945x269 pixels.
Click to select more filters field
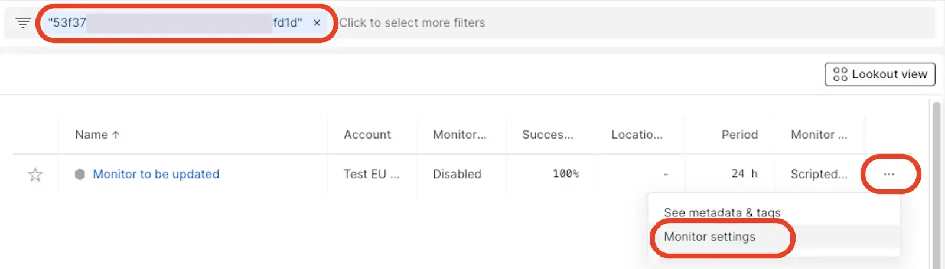(412, 23)
